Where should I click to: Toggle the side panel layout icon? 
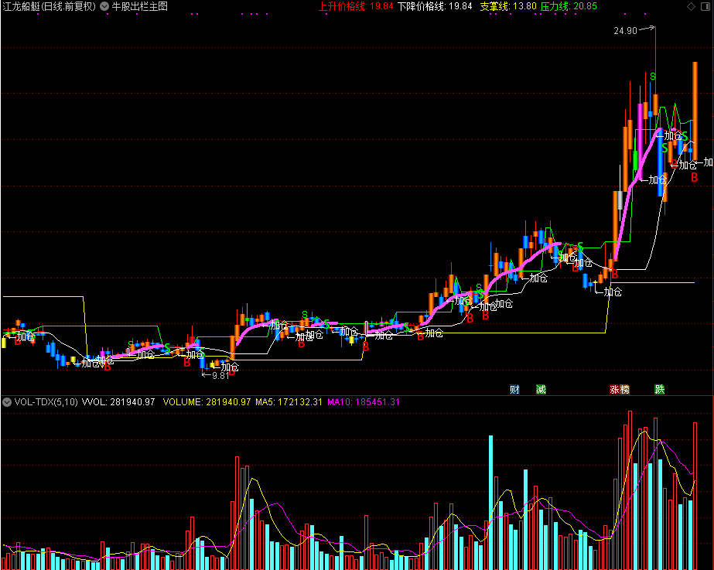click(x=705, y=6)
